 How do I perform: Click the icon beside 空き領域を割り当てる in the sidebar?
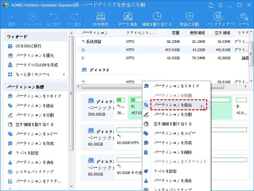tap(10, 124)
